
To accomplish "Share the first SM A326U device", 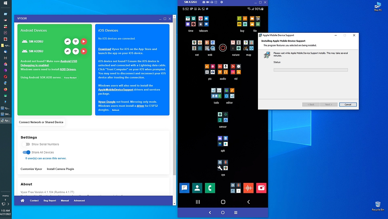I will coord(68,42).
